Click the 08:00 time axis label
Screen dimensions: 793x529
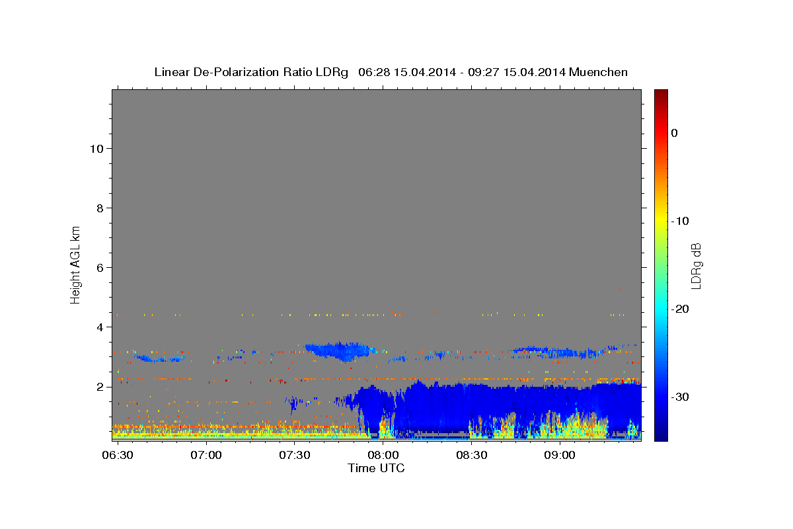click(383, 456)
